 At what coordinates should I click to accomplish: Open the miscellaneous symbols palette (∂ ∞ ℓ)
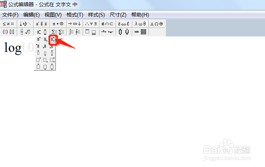pyautogui.click(x=123, y=24)
